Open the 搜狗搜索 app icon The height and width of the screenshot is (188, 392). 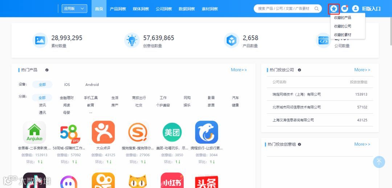coord(138,133)
